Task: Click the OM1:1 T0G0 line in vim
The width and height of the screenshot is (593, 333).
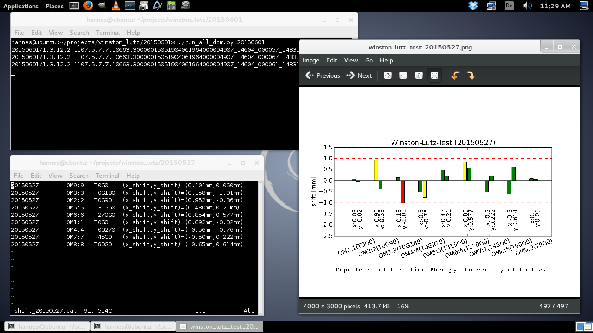Action: [x=127, y=222]
